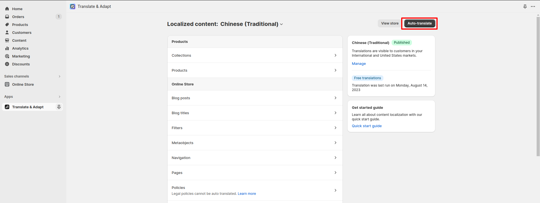Click the Marketing target icon
The width and height of the screenshot is (540, 203).
click(7, 56)
